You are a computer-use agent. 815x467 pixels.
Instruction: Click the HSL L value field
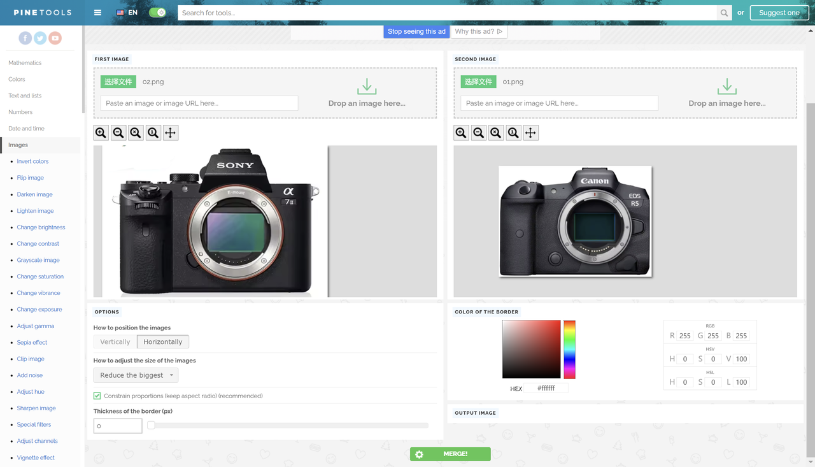pos(741,382)
